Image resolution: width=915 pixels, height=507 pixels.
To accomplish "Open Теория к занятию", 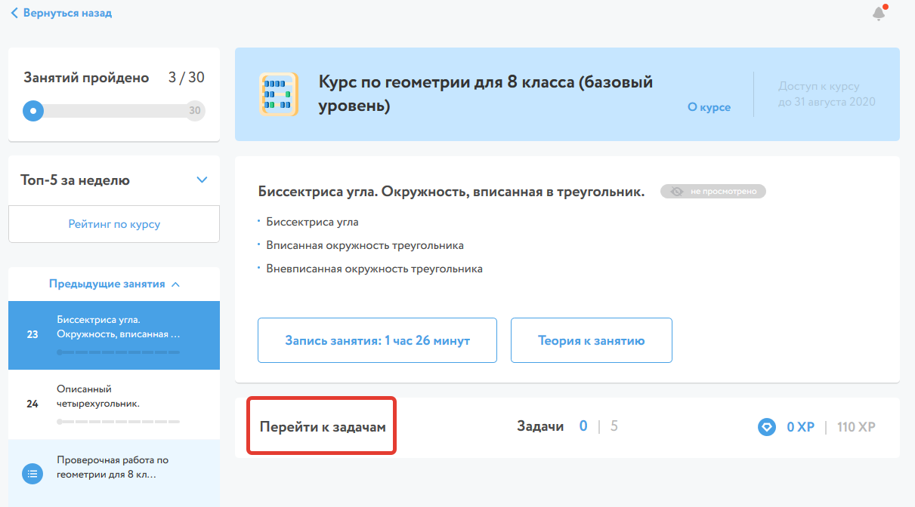I will tap(591, 340).
